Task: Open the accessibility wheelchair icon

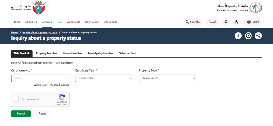Action: pyautogui.click(x=237, y=22)
